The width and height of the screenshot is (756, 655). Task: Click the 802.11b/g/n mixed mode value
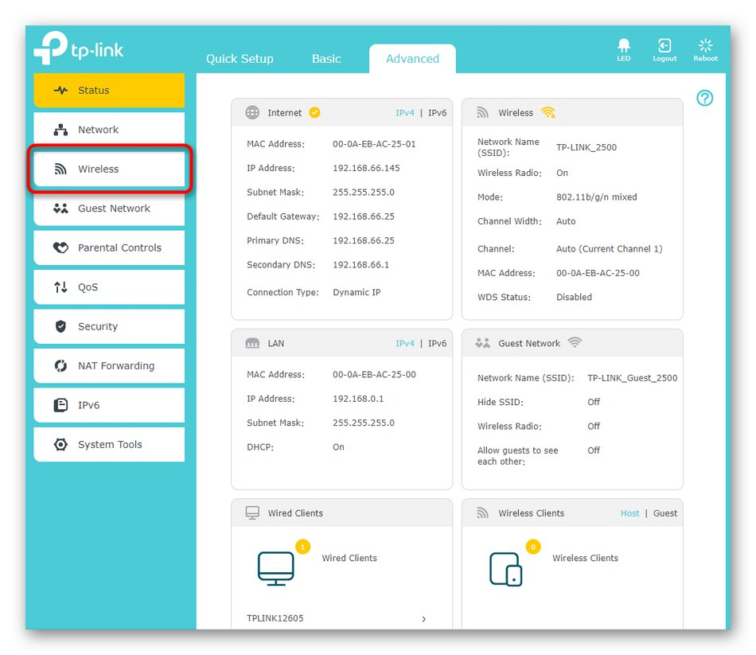596,197
